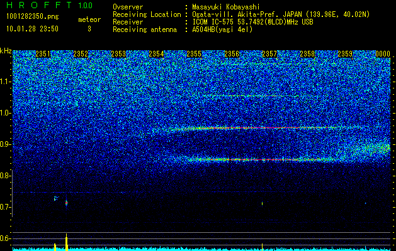Click the 1.1 kHz axis label

click(x=6, y=82)
